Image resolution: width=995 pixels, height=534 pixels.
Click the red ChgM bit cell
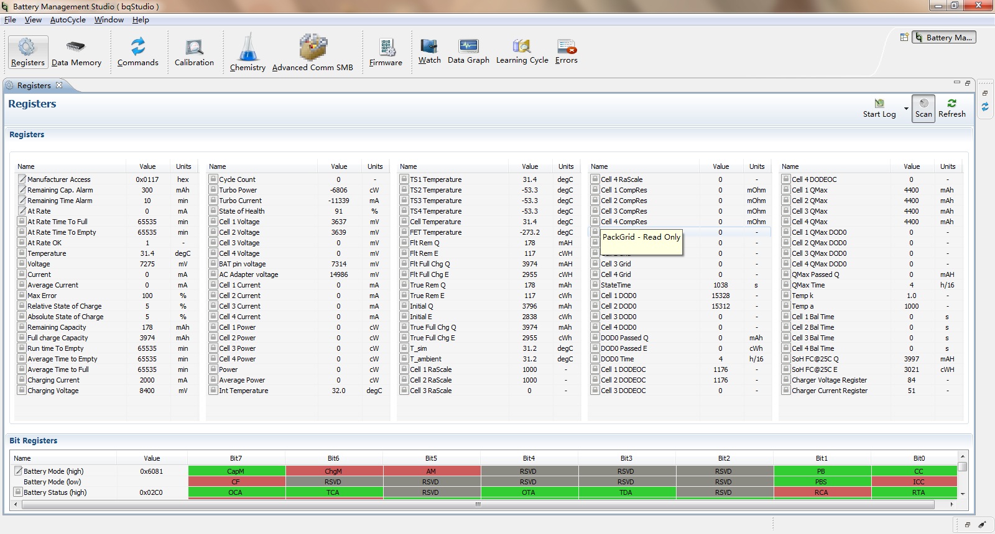click(334, 471)
